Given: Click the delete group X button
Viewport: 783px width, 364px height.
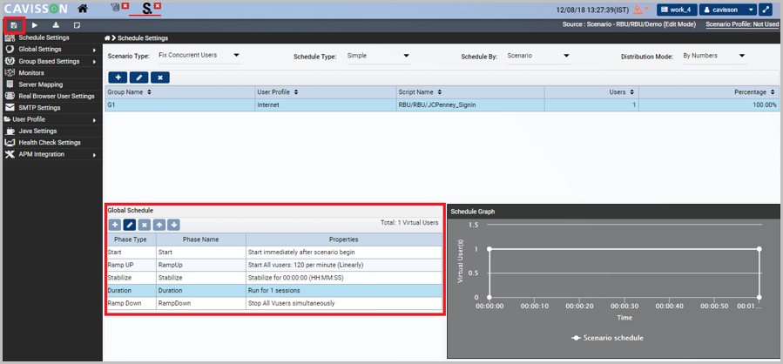Looking at the screenshot, I should click(159, 78).
